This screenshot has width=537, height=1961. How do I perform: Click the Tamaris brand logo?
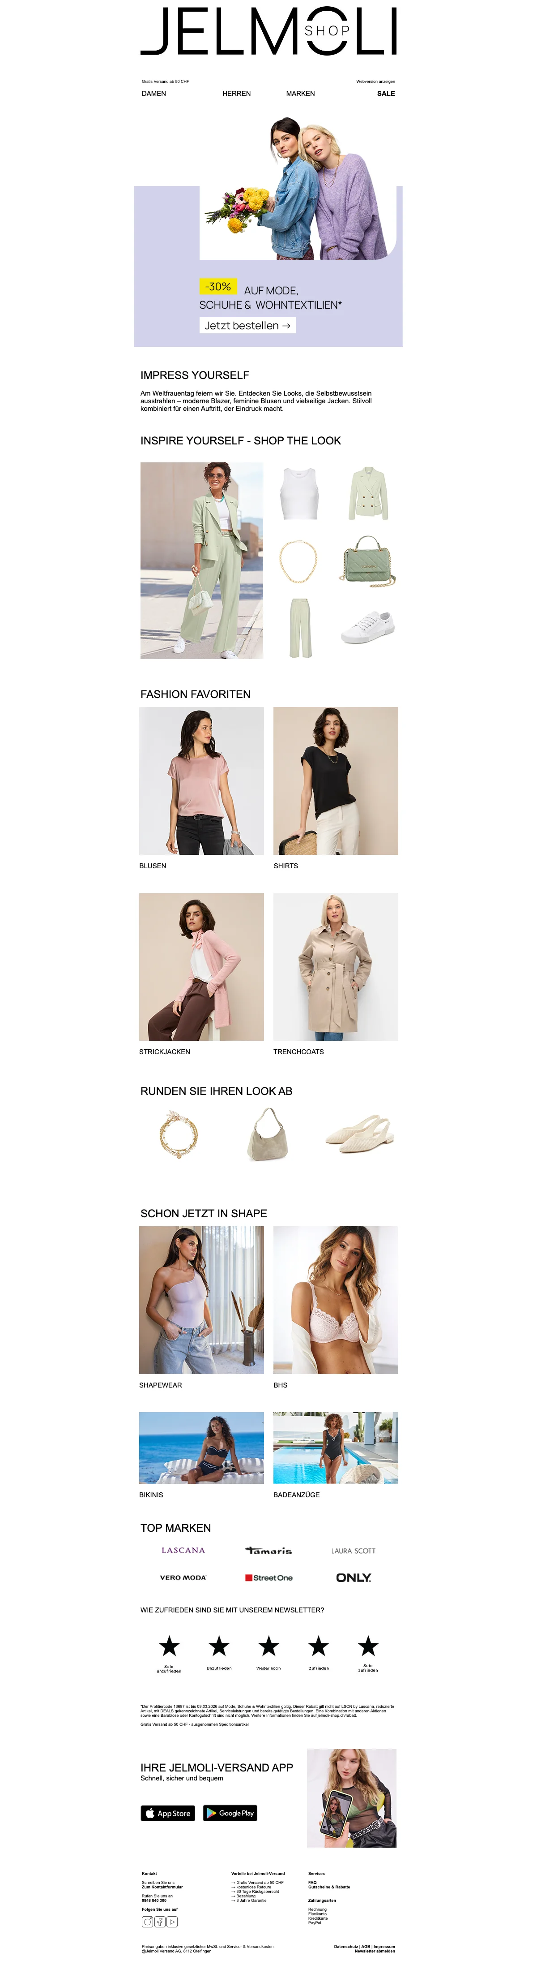point(268,1551)
